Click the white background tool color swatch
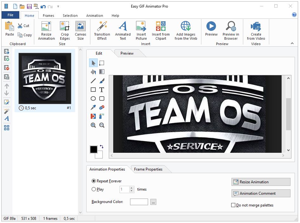The width and height of the screenshot is (300, 223). (100, 156)
